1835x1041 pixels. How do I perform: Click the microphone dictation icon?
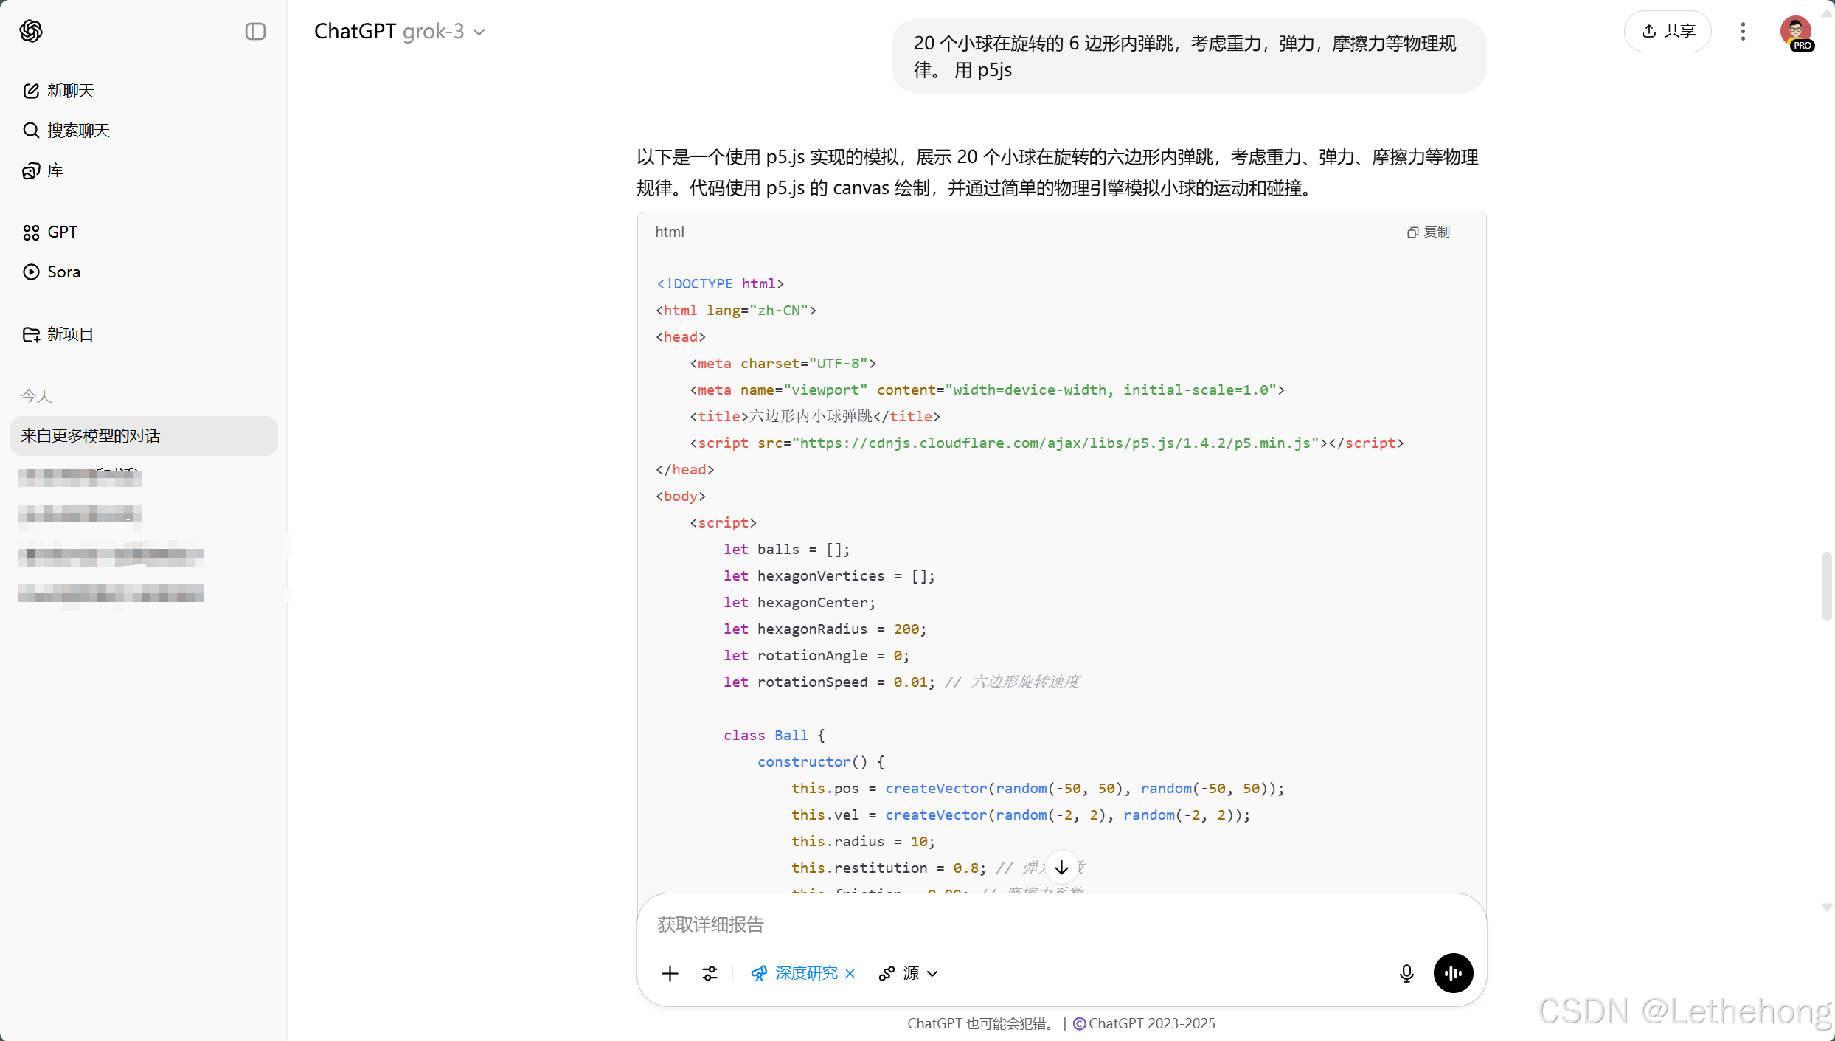pyautogui.click(x=1406, y=974)
